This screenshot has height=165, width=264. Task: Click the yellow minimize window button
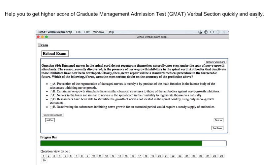42,37
